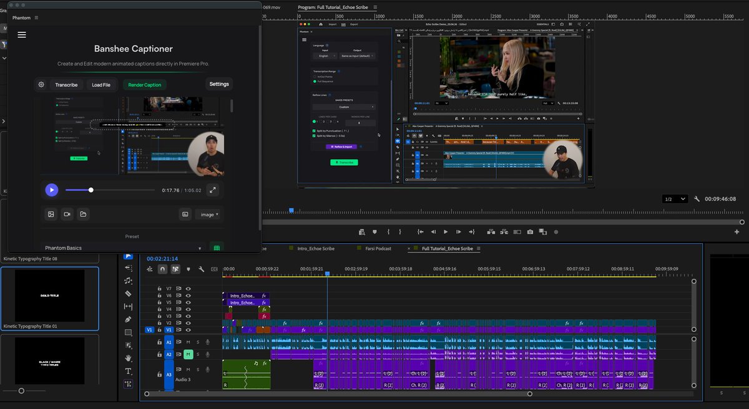Step forward one frame in Program monitor
749x409 pixels.
[458, 232]
